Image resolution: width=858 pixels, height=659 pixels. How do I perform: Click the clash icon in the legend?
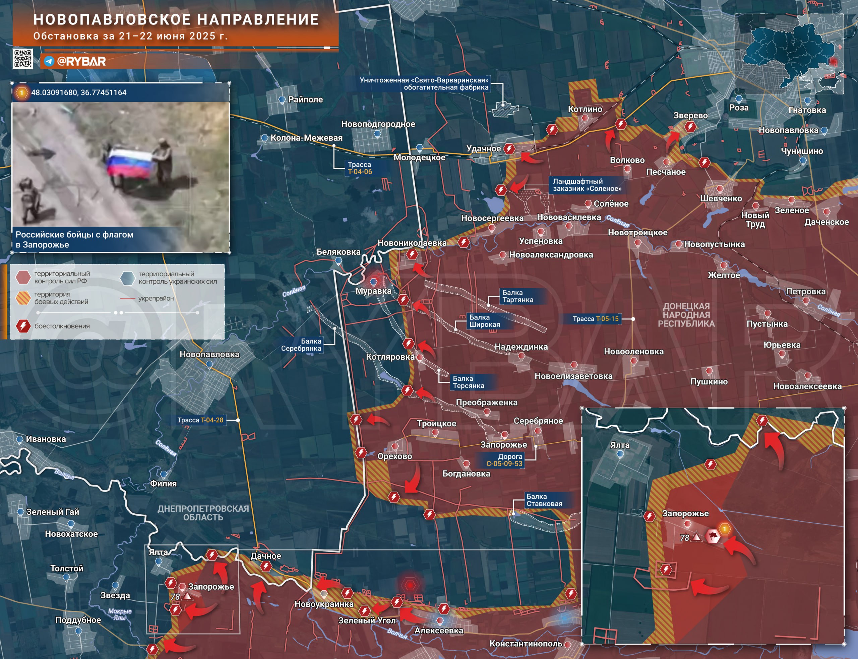point(23,326)
